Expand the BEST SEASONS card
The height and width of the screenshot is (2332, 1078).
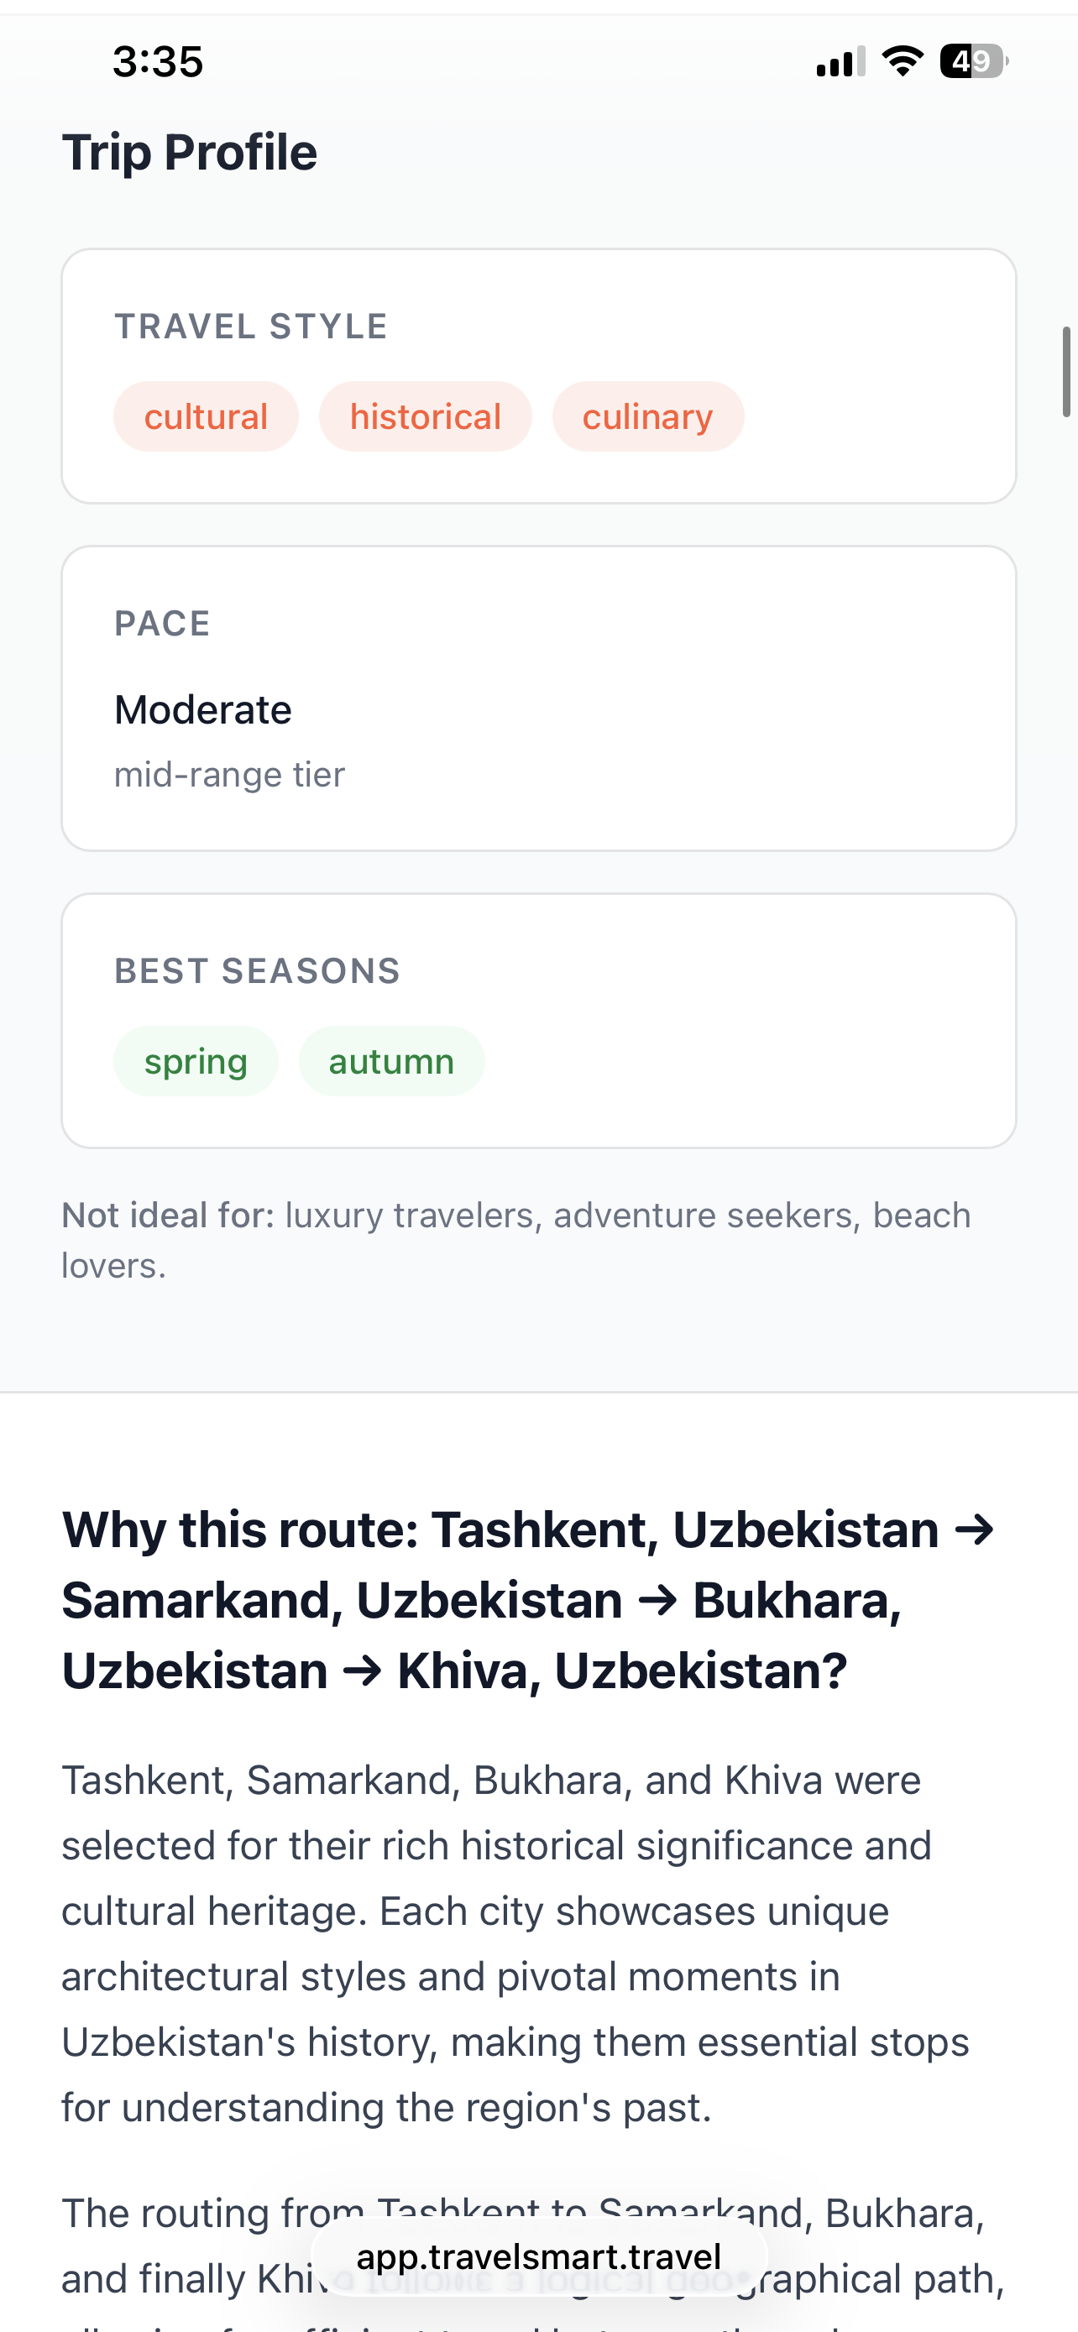tap(538, 1018)
